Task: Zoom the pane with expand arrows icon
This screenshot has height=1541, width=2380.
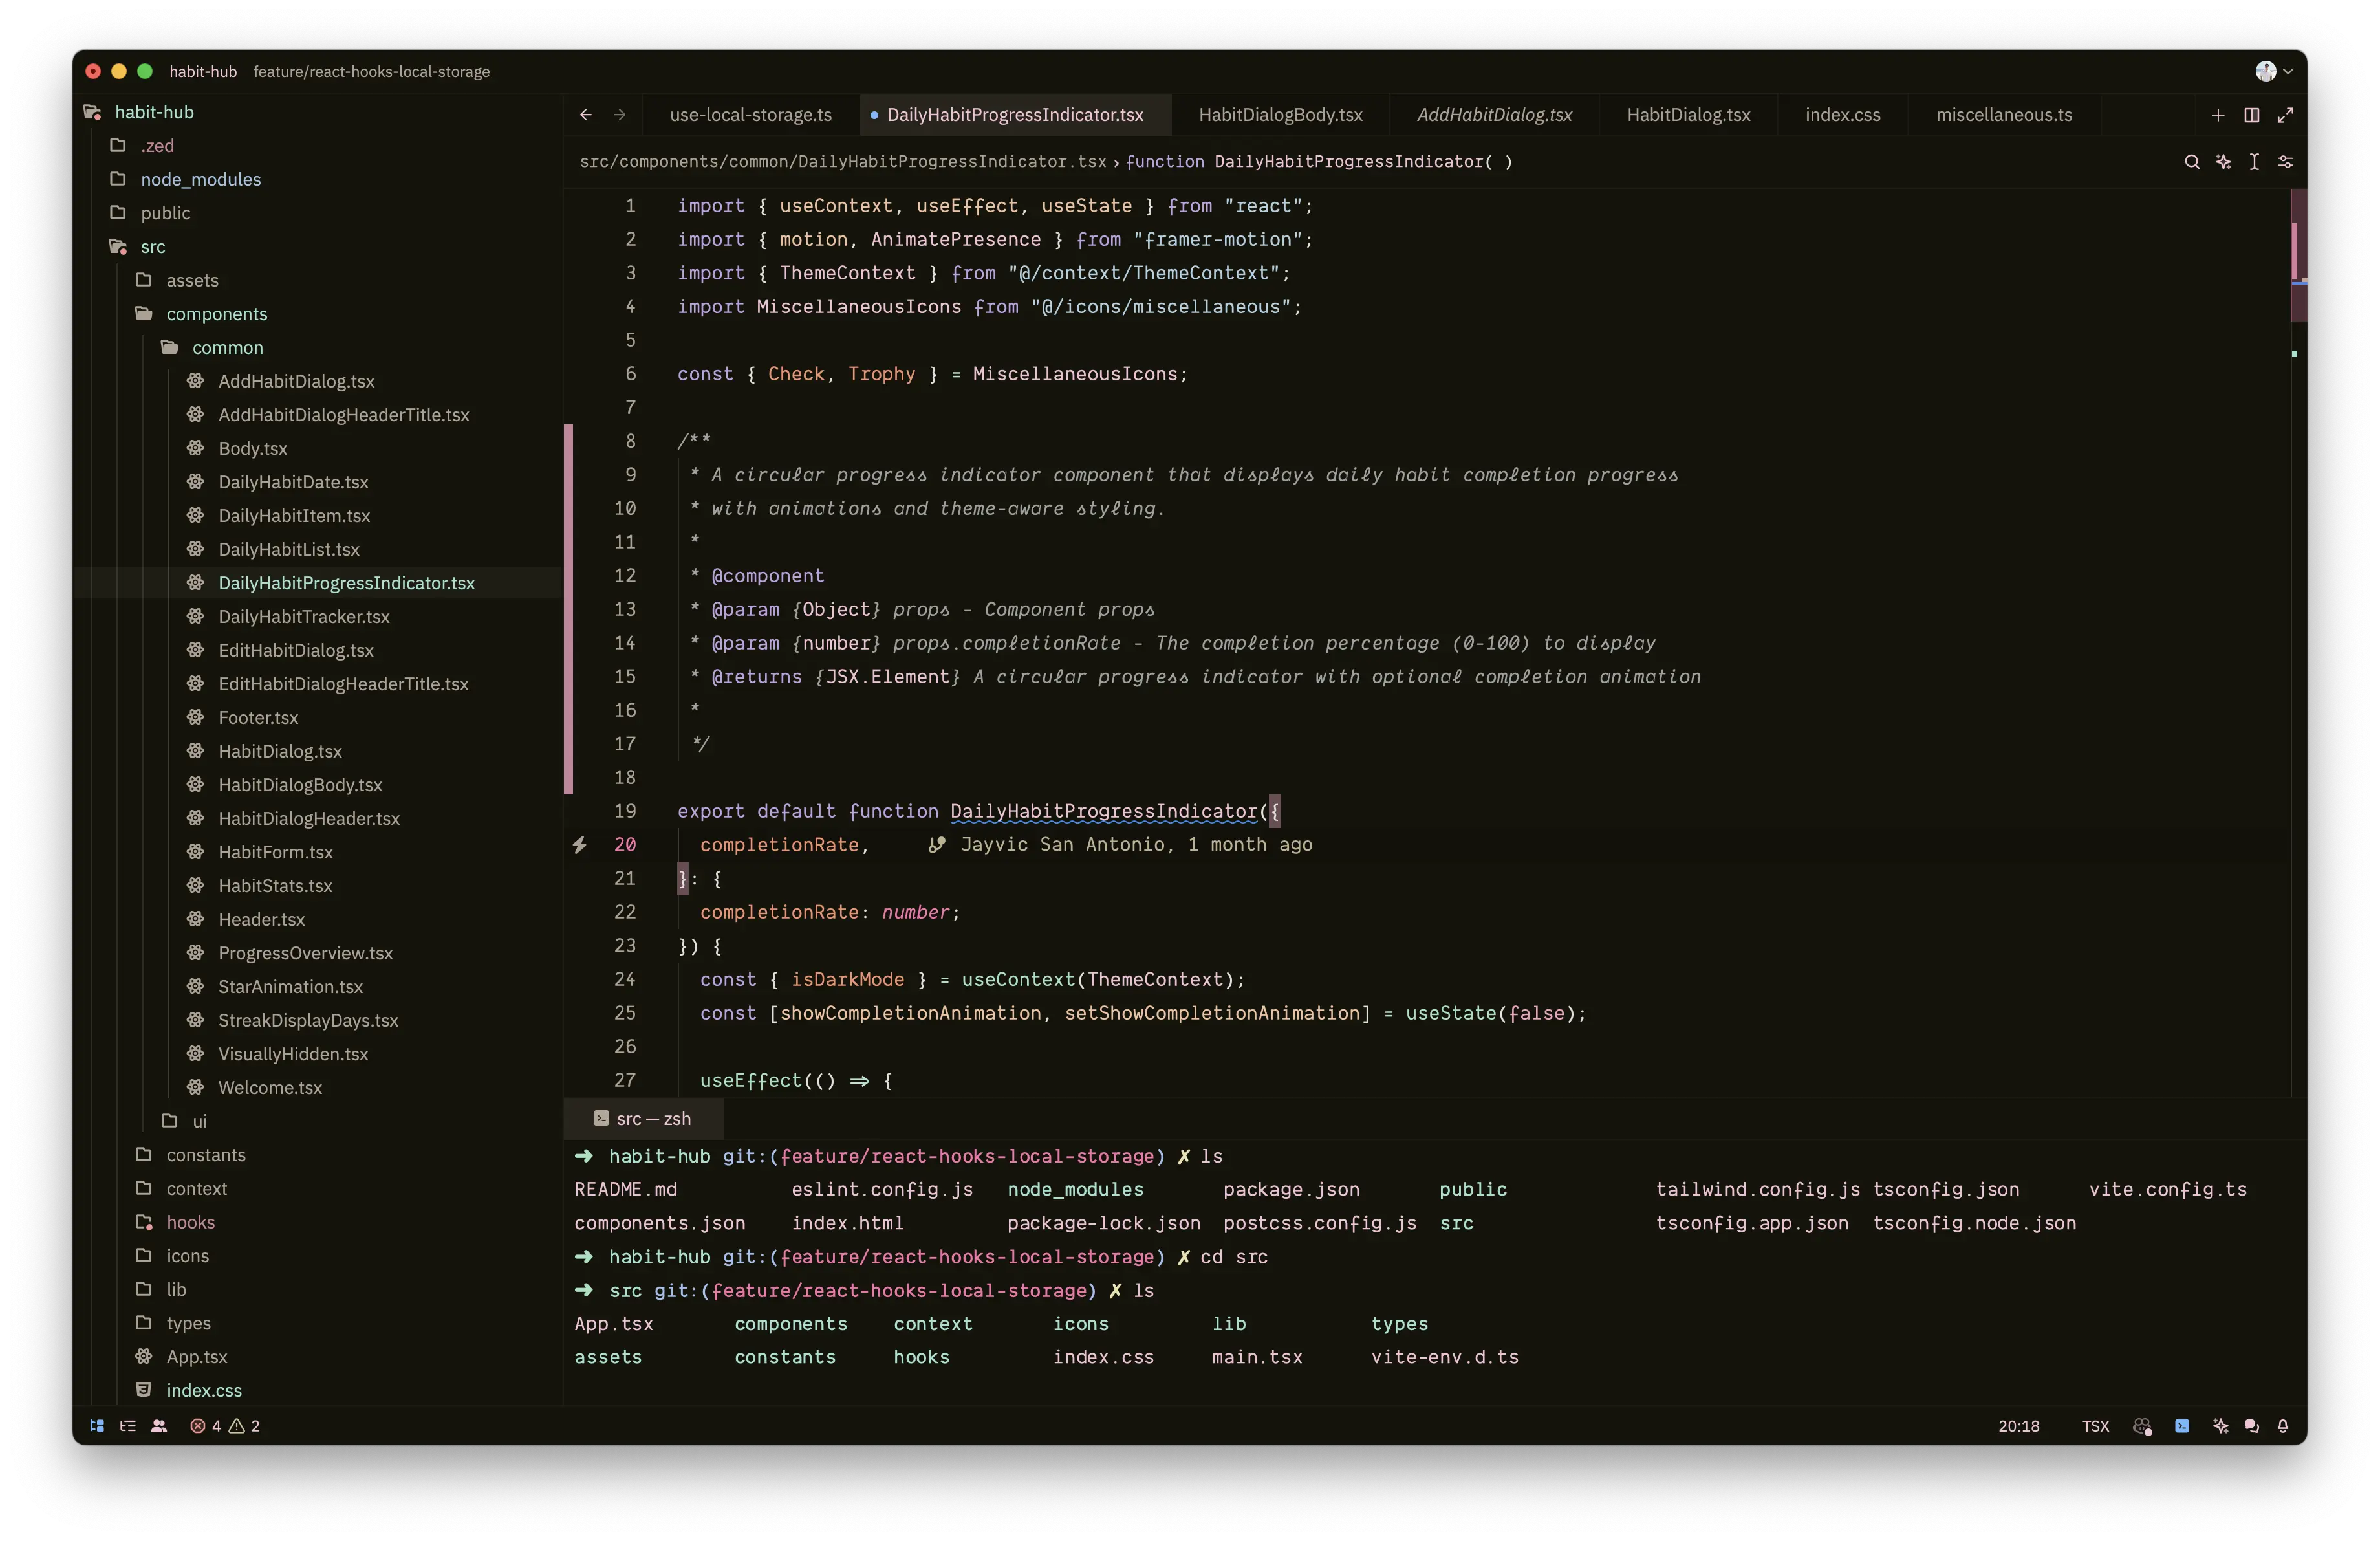Action: 2285,115
